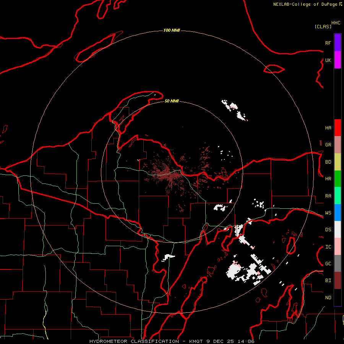The image size is (344, 344).
Task: Click the HR green legend swatch
Action: (338, 178)
